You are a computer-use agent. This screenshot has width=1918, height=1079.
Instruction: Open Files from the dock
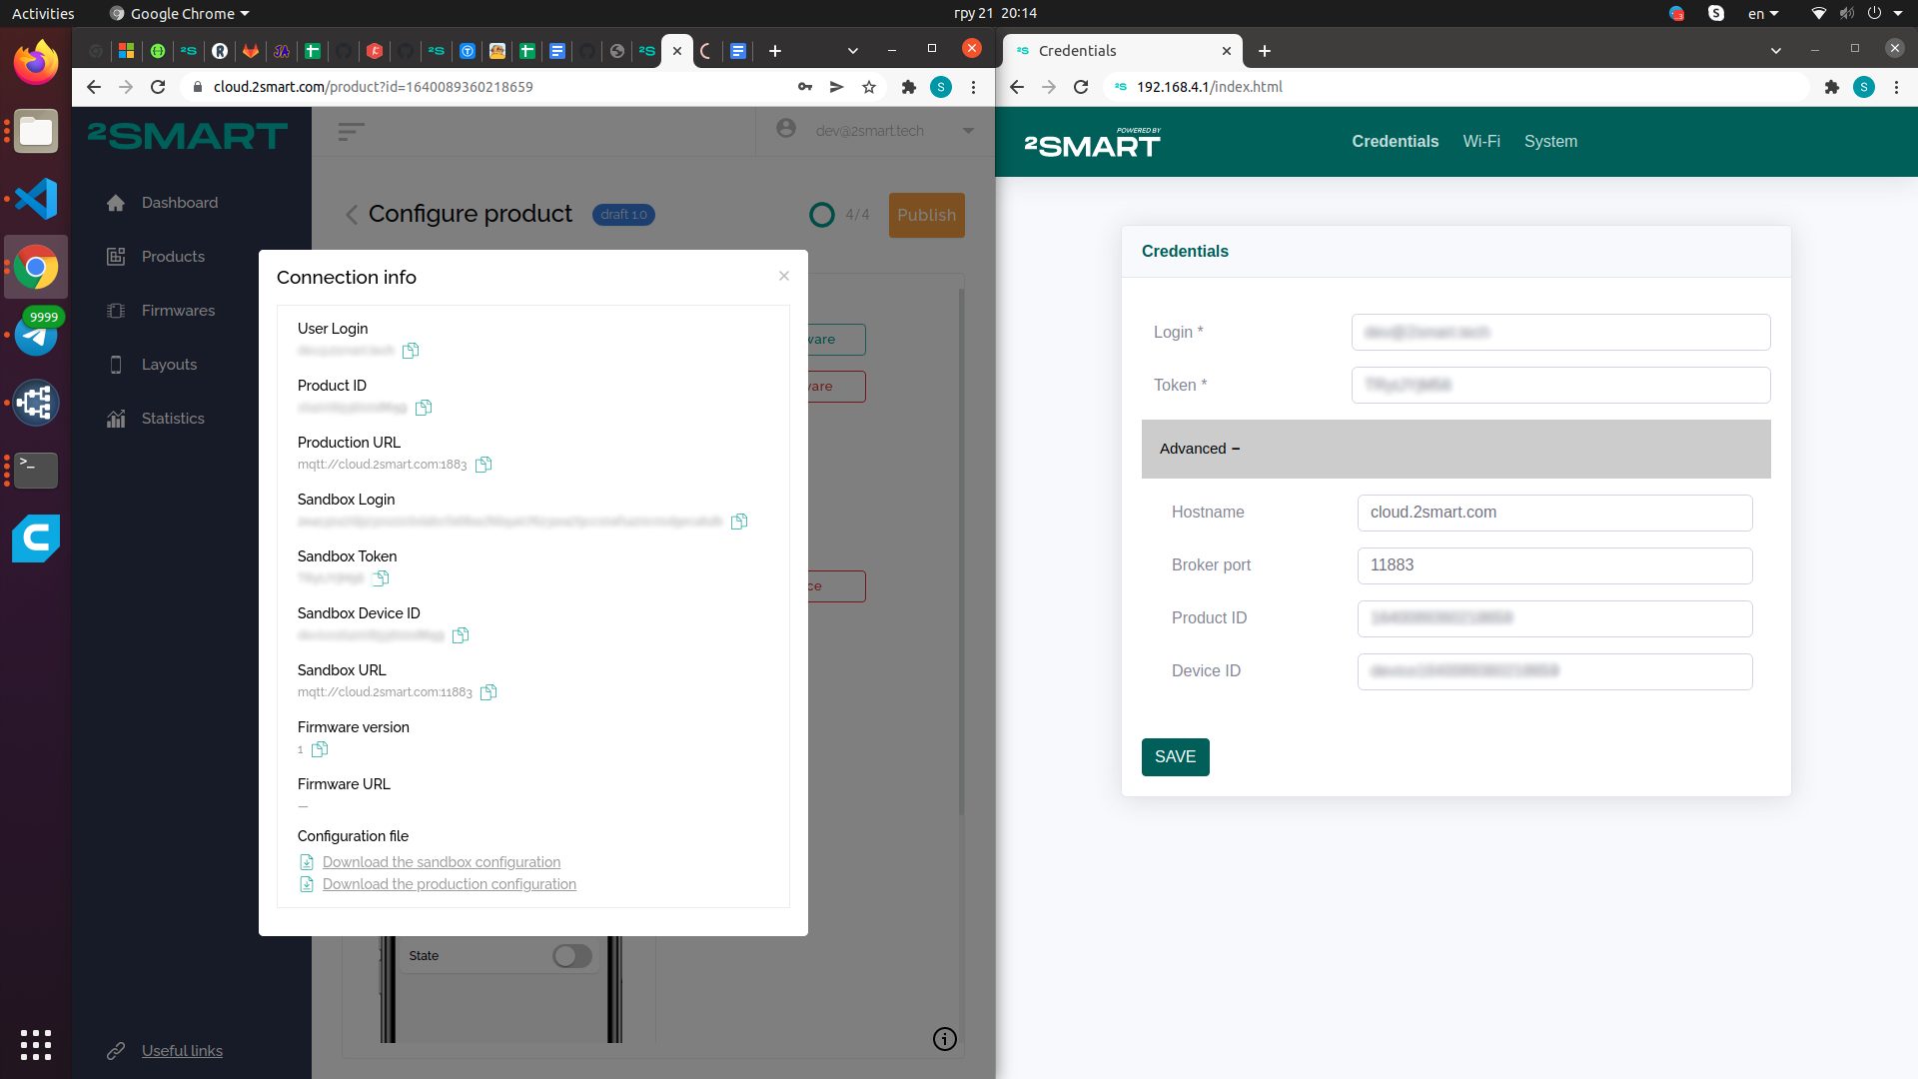pos(36,131)
